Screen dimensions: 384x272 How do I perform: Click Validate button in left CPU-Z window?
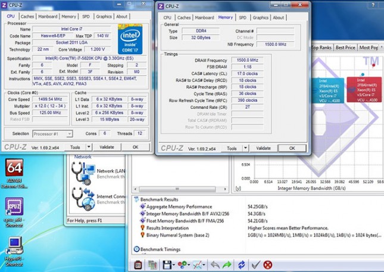(x=107, y=147)
